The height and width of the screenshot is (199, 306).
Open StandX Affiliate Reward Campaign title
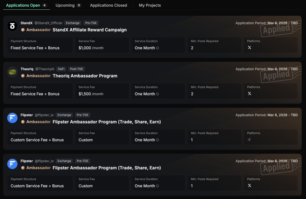coord(90,30)
